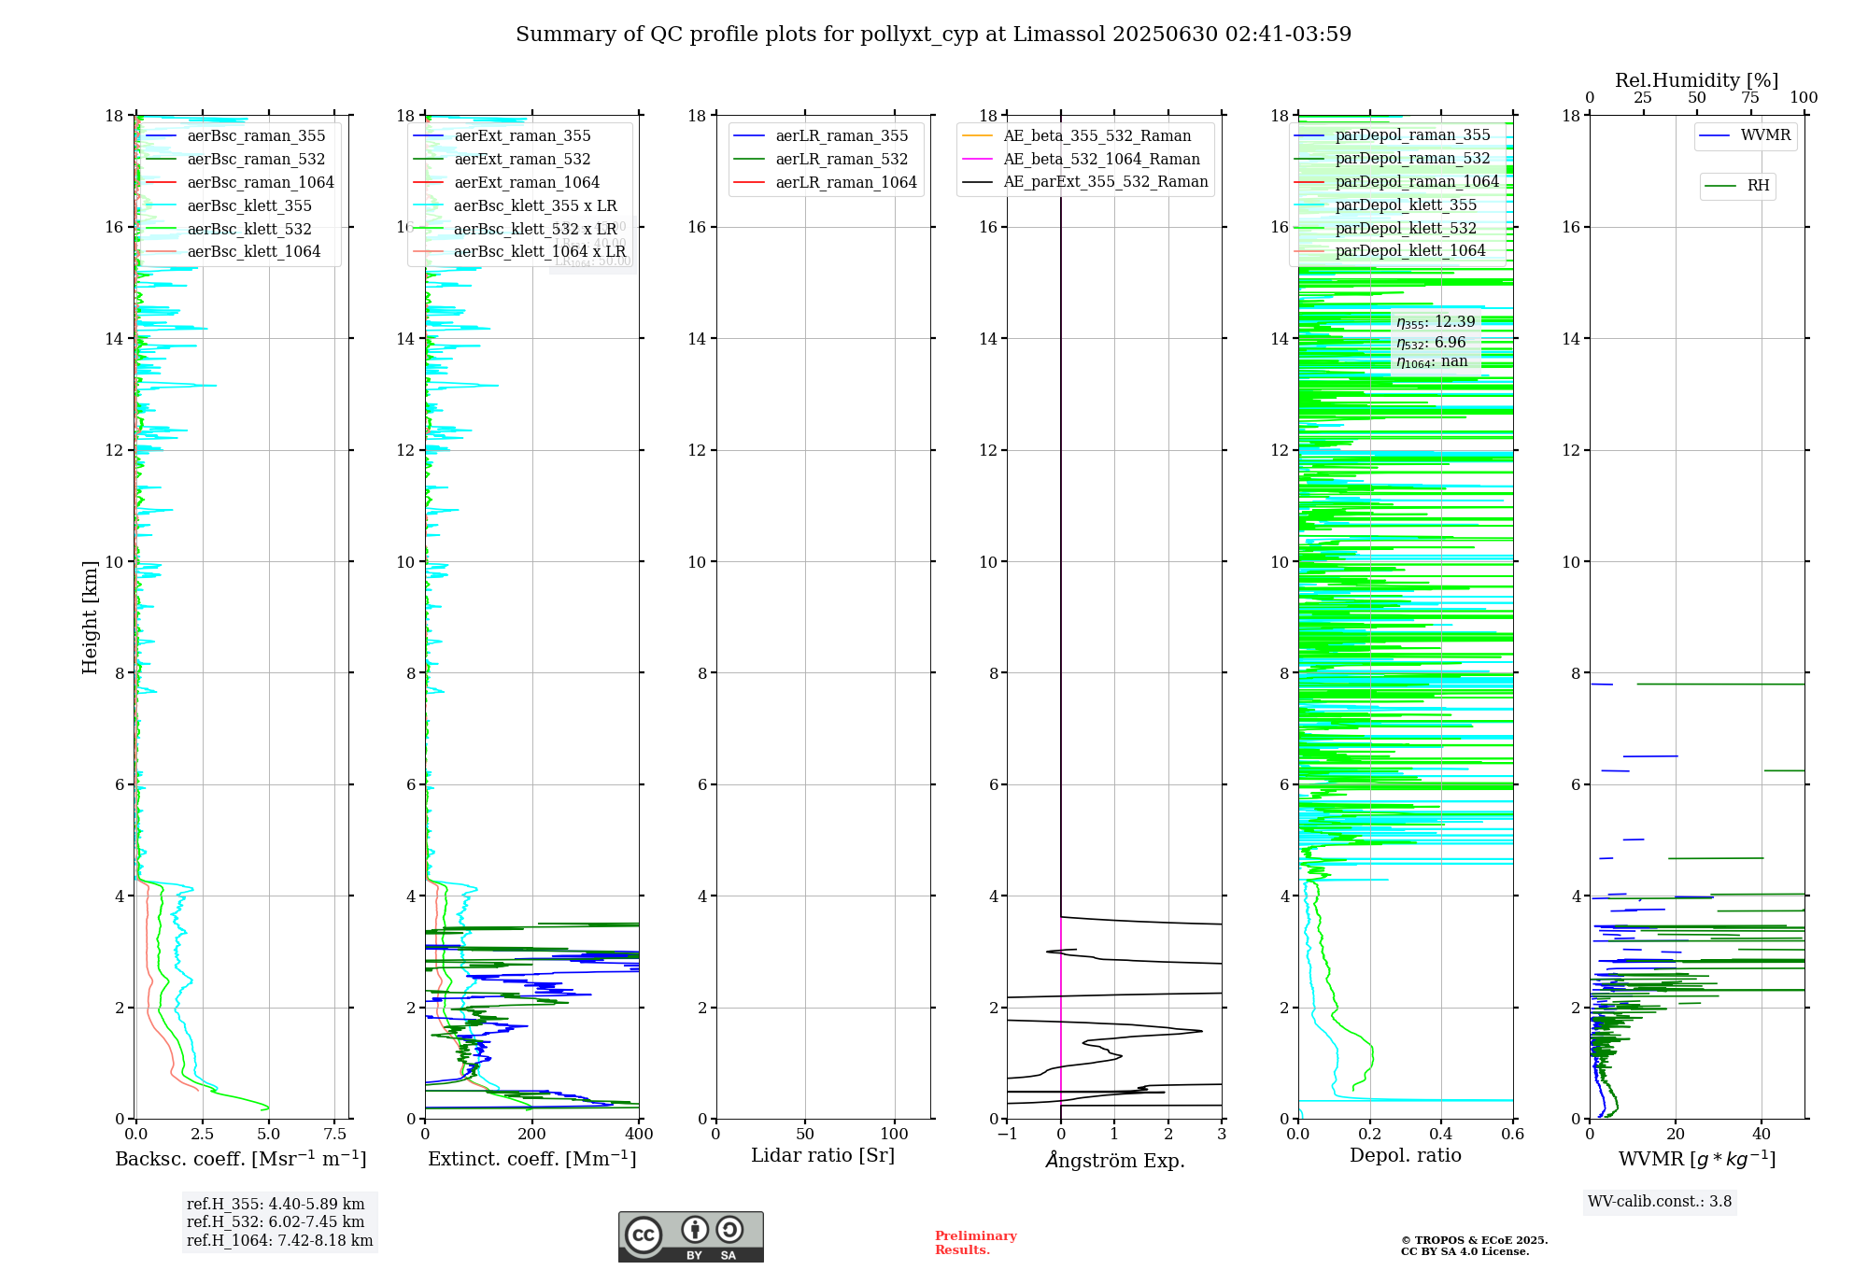
Task: Select aerBsc_raman_355 legend entry
Action: [236, 136]
